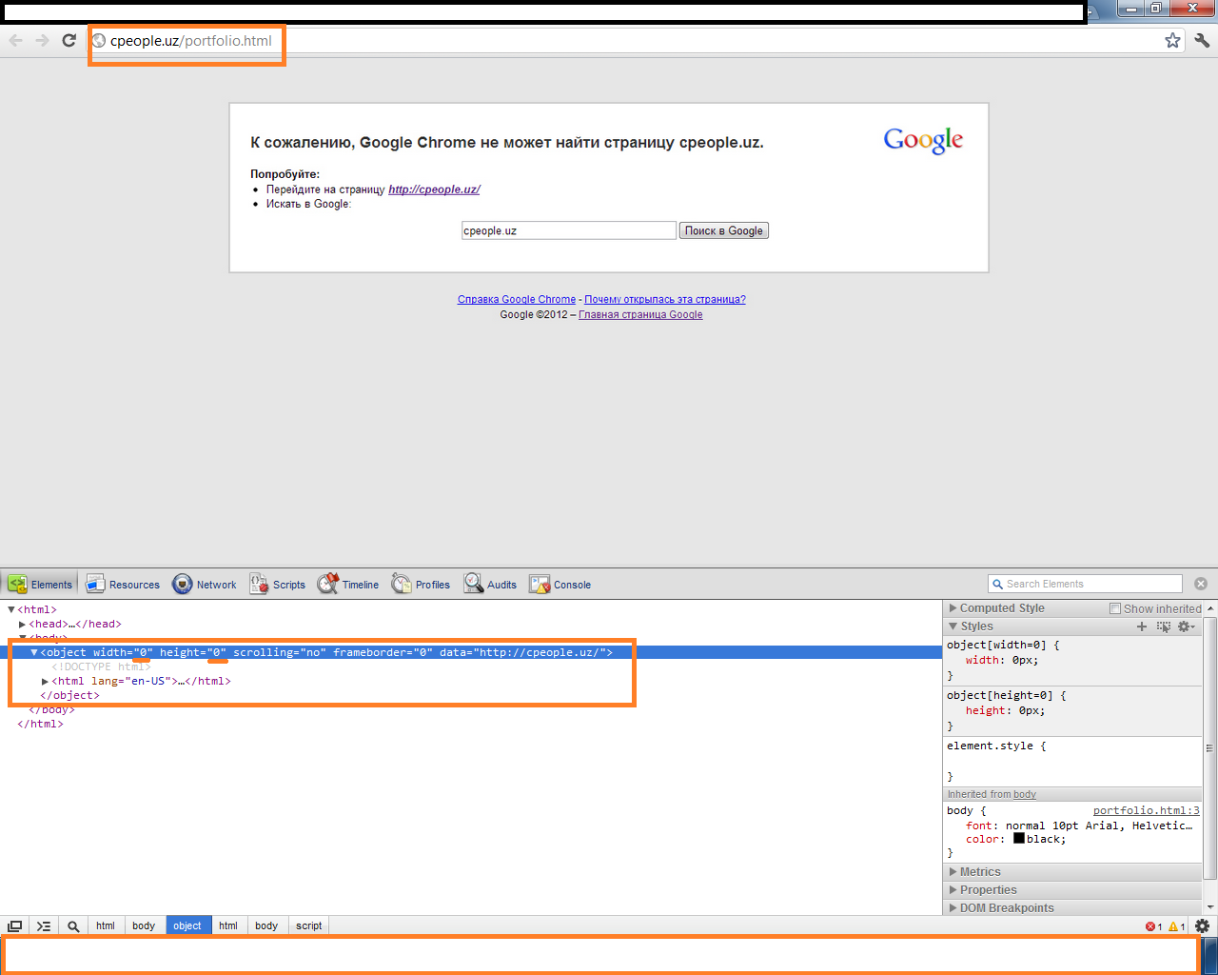Click the dock/undock DevTools icon
This screenshot has height=975, width=1218.
pyautogui.click(x=15, y=925)
